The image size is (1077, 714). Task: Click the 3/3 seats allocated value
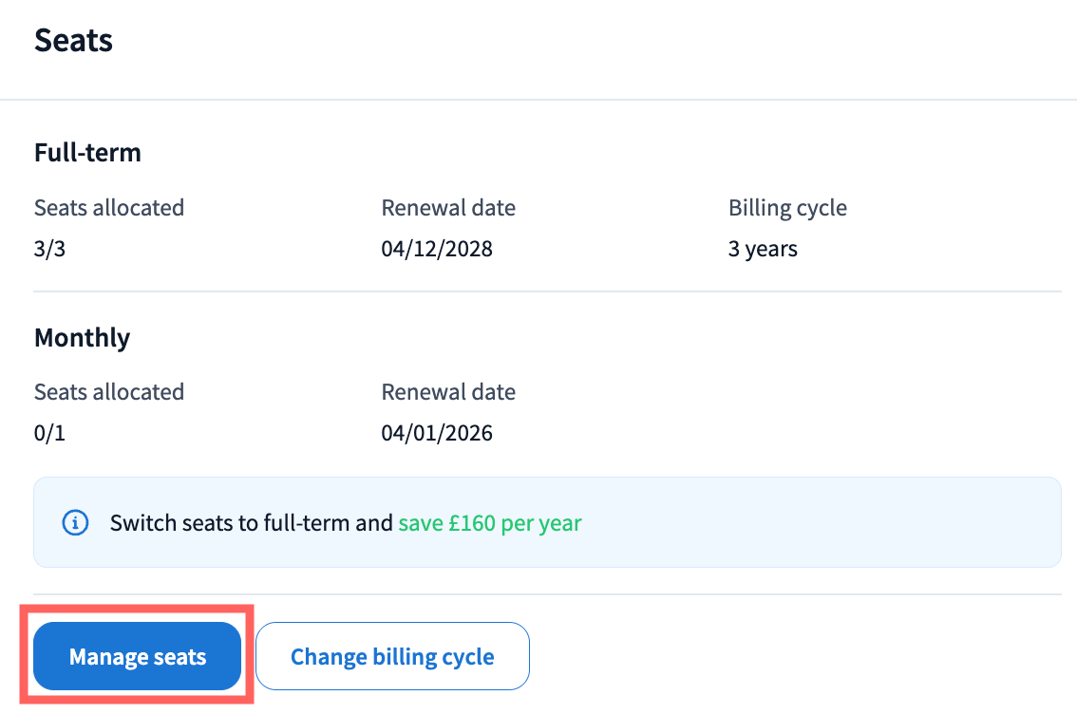pos(49,249)
